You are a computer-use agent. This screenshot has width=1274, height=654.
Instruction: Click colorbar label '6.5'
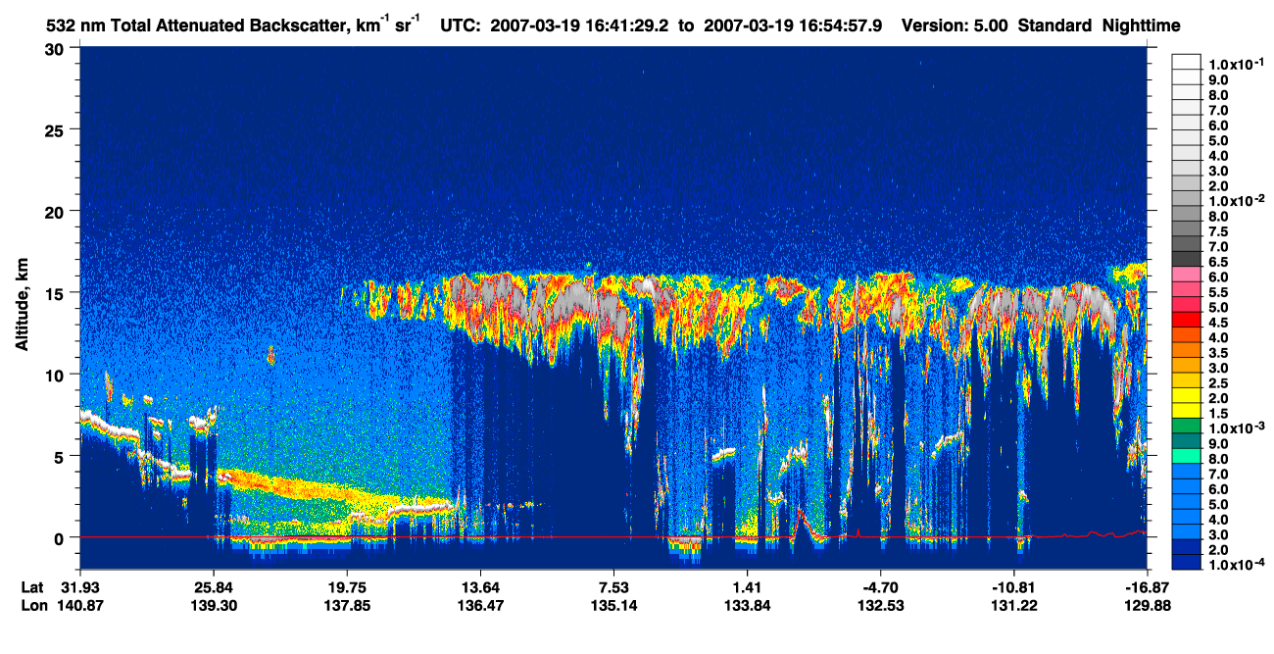pyautogui.click(x=1218, y=261)
